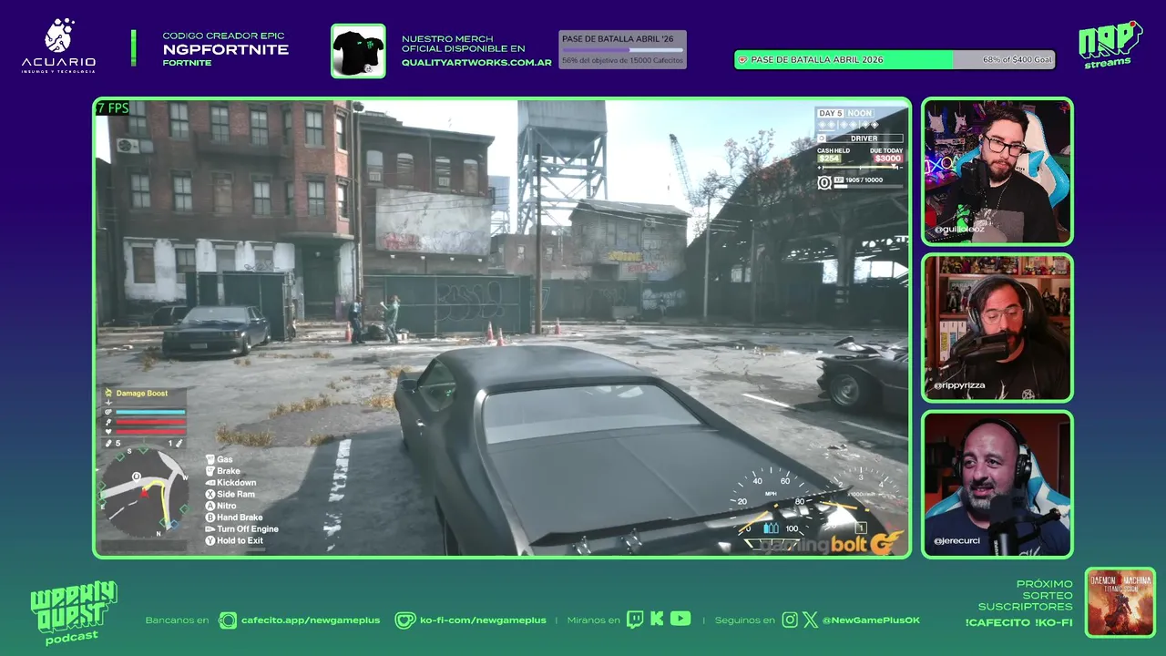Click the Damage Boost label text
Viewport: 1166px width, 656px height.
pos(142,394)
